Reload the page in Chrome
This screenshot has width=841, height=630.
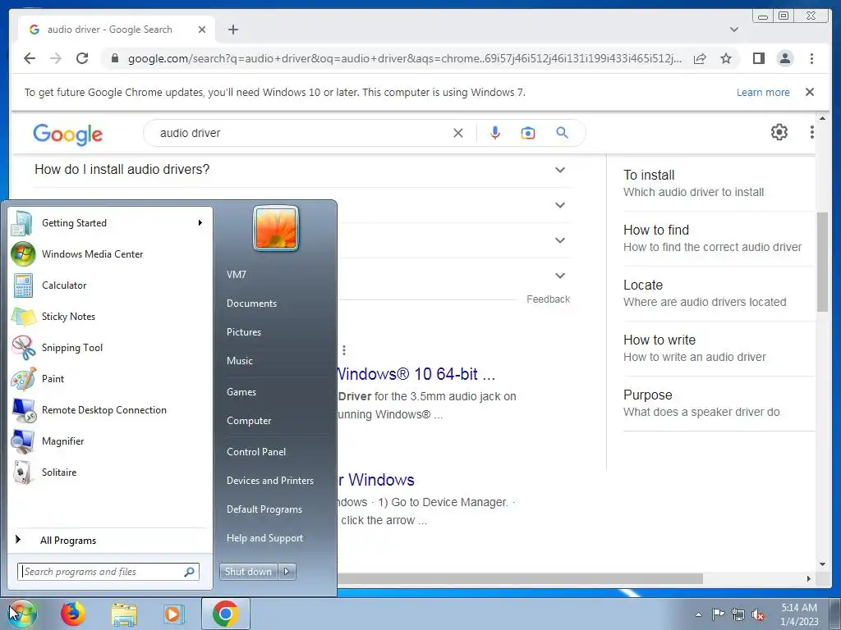pos(82,58)
